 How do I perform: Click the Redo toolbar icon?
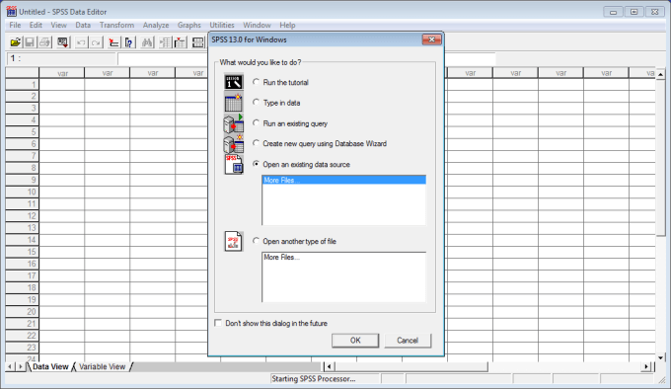point(96,41)
